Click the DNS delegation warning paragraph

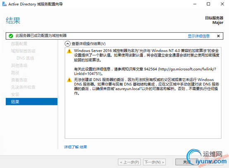point(147,87)
